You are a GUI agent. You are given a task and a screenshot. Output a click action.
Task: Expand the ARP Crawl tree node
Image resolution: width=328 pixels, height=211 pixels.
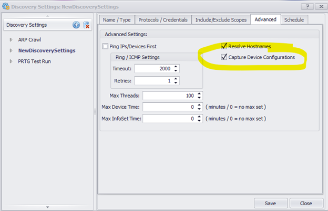pyautogui.click(x=11, y=40)
